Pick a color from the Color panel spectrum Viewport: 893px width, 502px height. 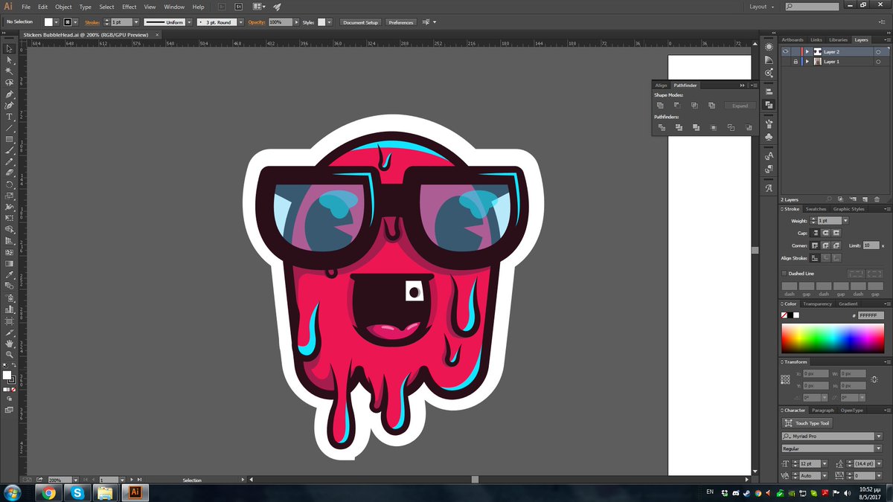[x=833, y=338]
